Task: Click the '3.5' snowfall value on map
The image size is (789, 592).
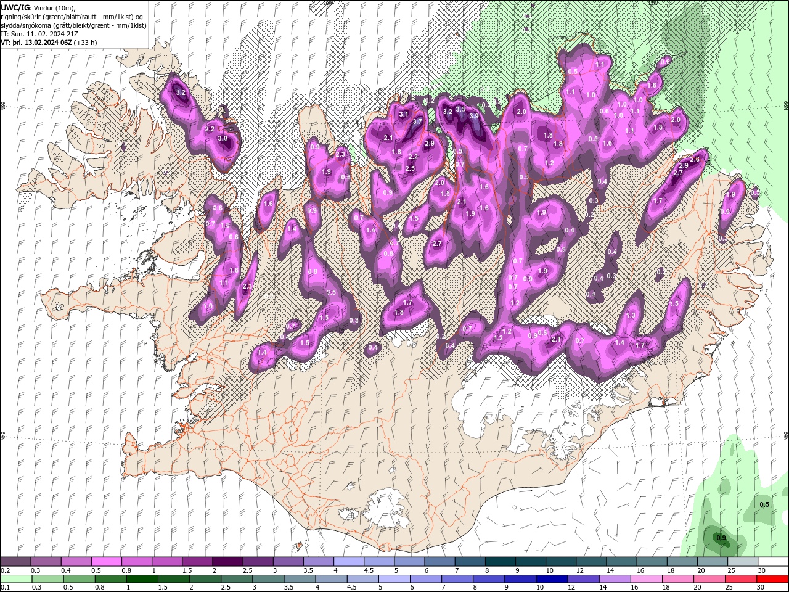Action: click(460, 109)
